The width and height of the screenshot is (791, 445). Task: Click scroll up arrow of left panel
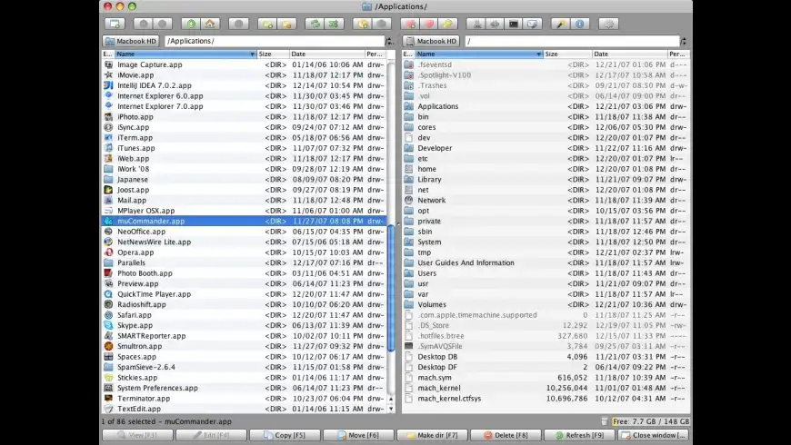point(391,399)
